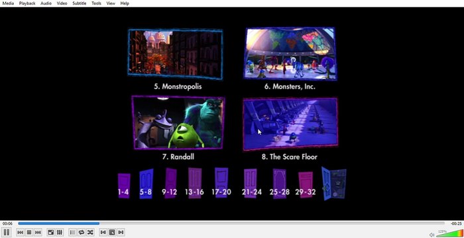Select the Monstropolis chapter thumbnail
Viewport: 464px width, 238px height.
(x=175, y=54)
